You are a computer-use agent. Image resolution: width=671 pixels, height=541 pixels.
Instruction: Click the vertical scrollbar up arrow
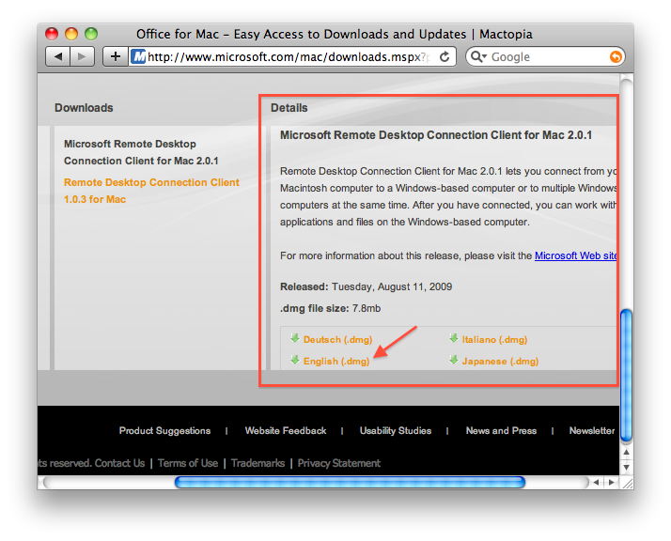click(627, 452)
